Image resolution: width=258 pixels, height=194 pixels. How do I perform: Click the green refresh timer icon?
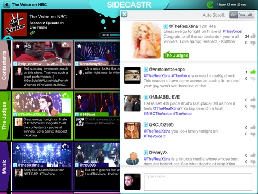coord(210,5)
